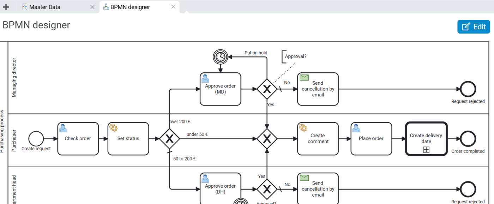
Task: Click the BPMN designer tab icon
Action: 106,7
